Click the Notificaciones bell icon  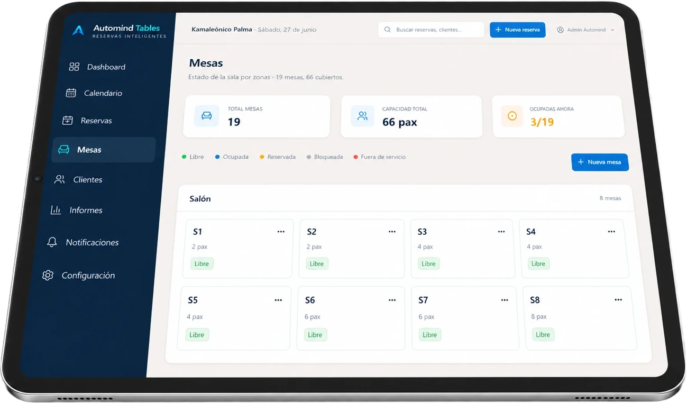(x=52, y=242)
